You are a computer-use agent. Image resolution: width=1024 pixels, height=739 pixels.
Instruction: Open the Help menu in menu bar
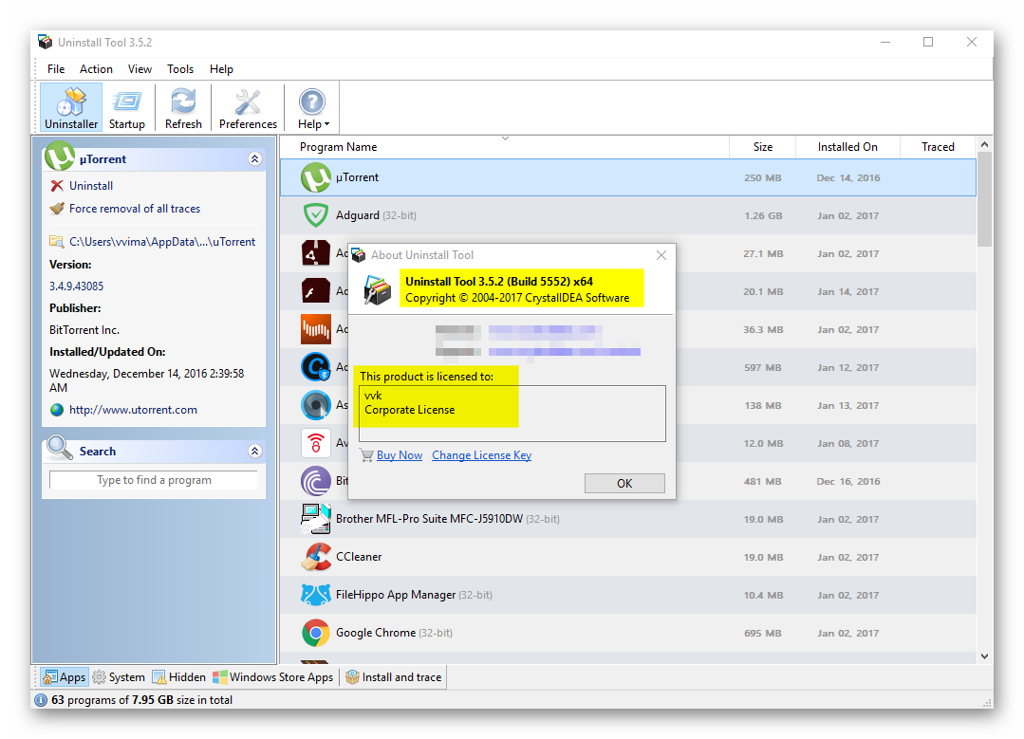pos(221,69)
